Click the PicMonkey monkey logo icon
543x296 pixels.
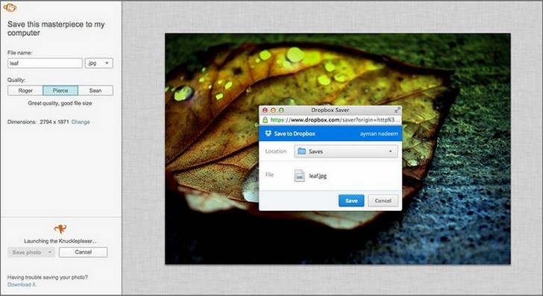tap(10, 7)
